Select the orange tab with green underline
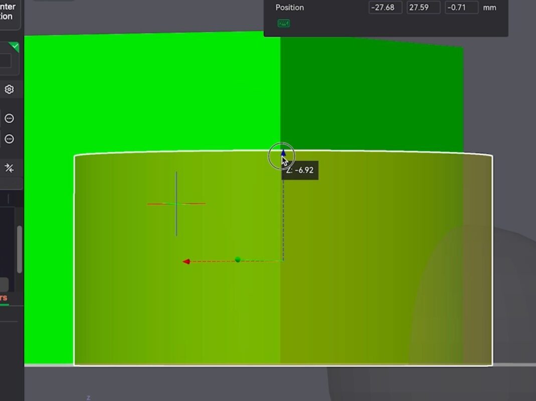 click(x=4, y=298)
